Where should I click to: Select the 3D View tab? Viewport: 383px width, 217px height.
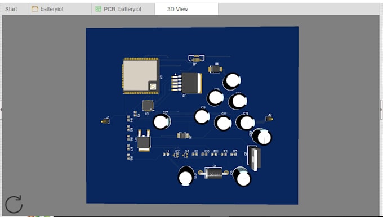coord(186,9)
